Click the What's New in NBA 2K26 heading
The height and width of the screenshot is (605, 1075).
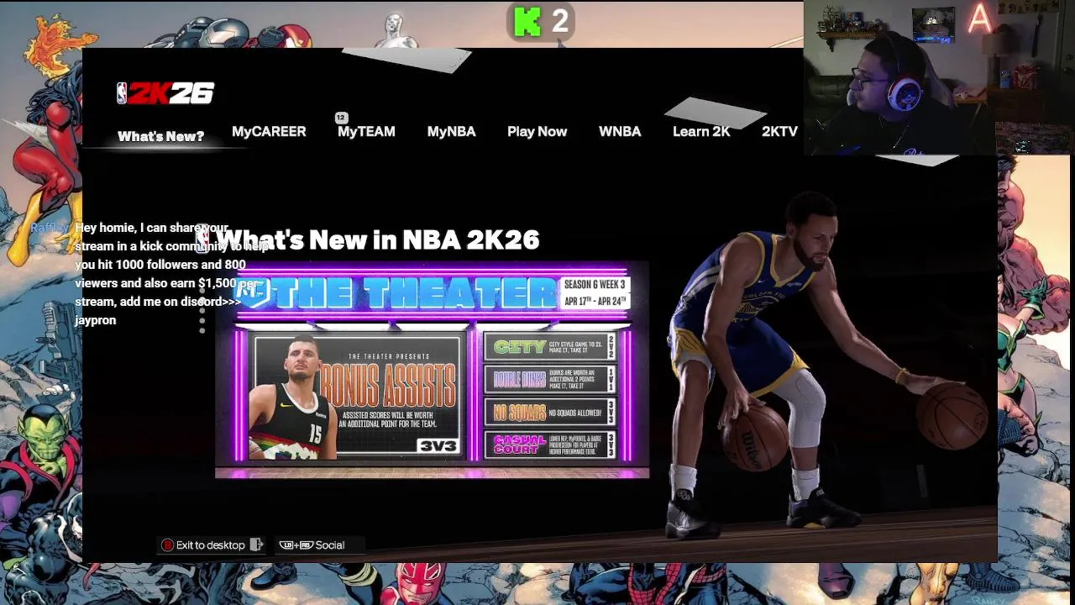pos(378,239)
